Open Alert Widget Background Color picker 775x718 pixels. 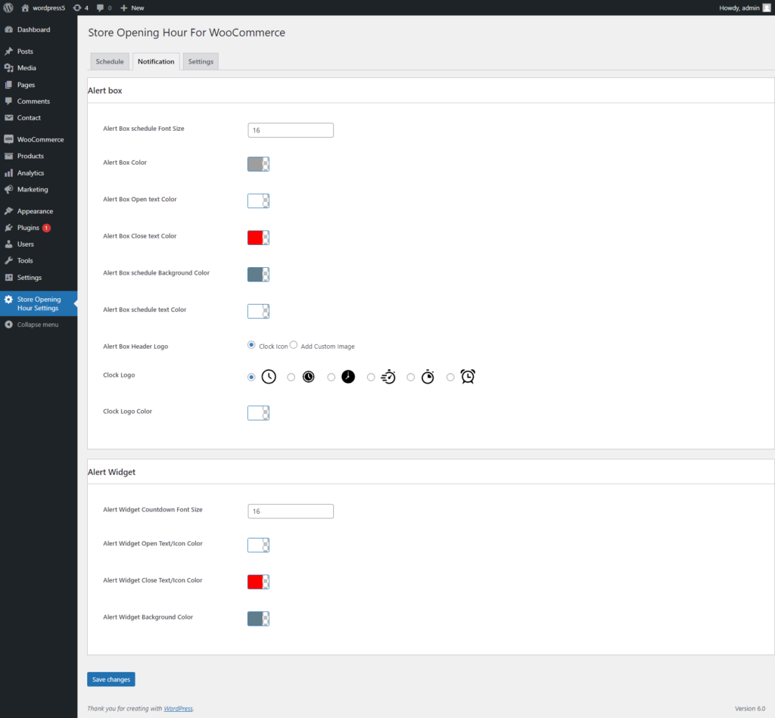[x=259, y=619]
